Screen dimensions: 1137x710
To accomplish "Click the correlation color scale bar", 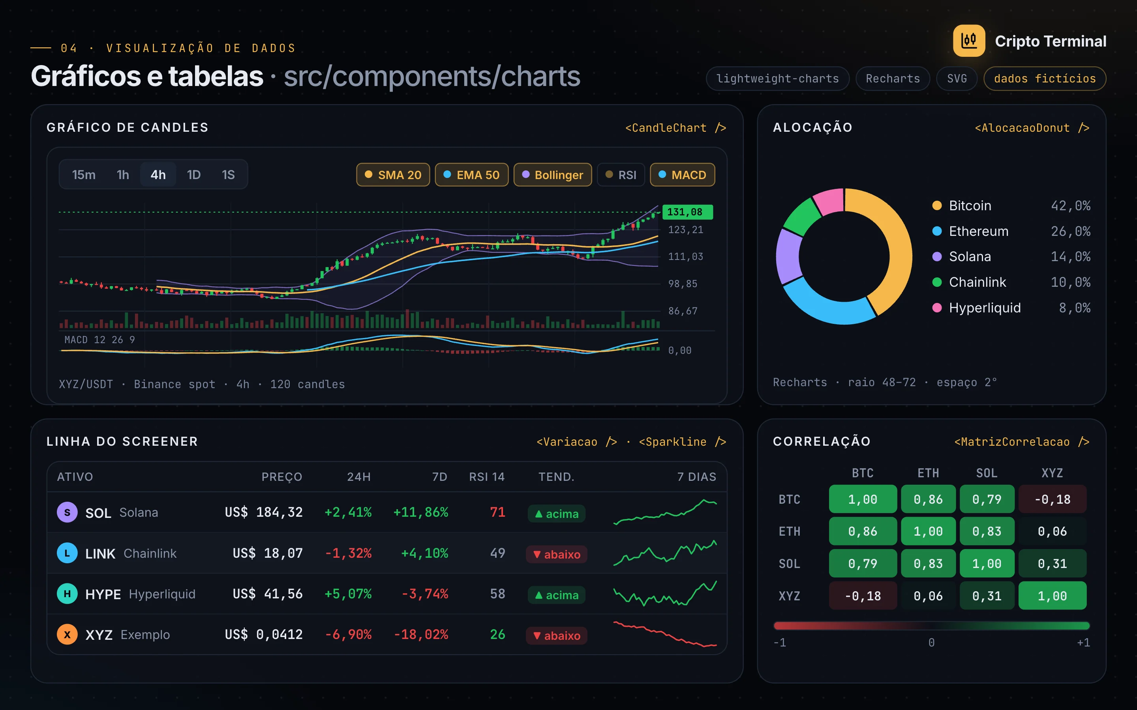I will [931, 626].
